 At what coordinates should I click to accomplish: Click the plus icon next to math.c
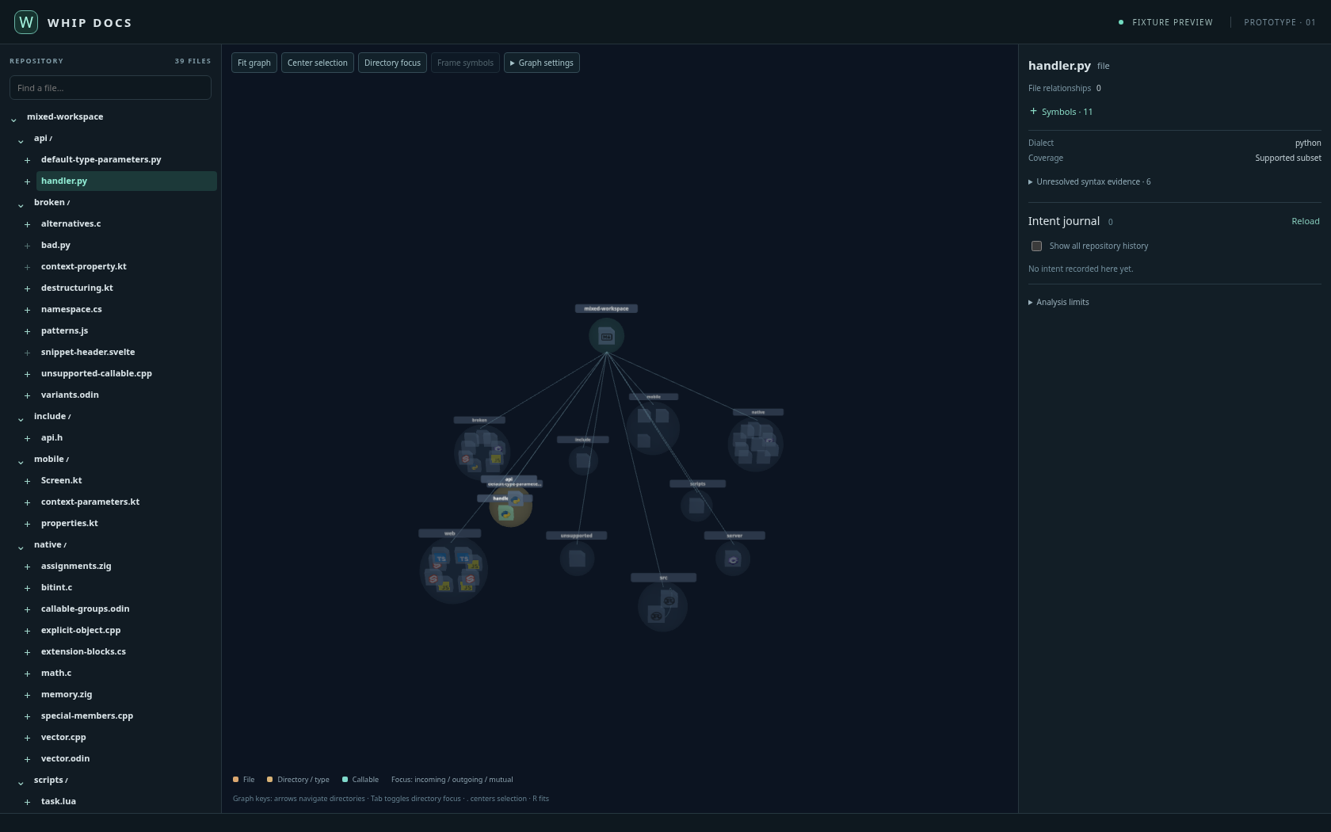point(27,674)
